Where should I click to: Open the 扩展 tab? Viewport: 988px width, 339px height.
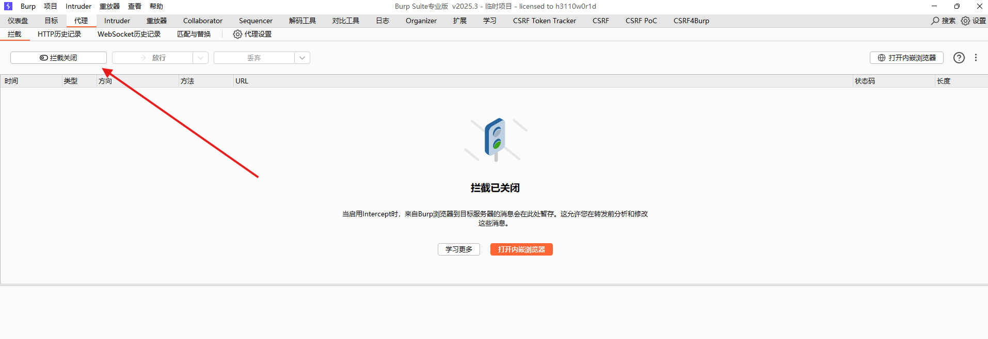point(460,21)
